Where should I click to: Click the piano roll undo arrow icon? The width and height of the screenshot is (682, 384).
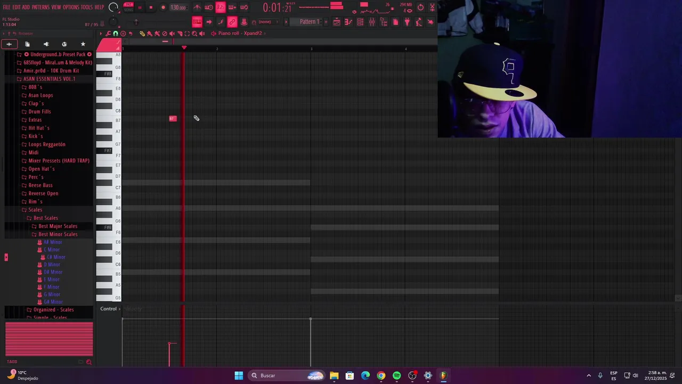point(131,34)
